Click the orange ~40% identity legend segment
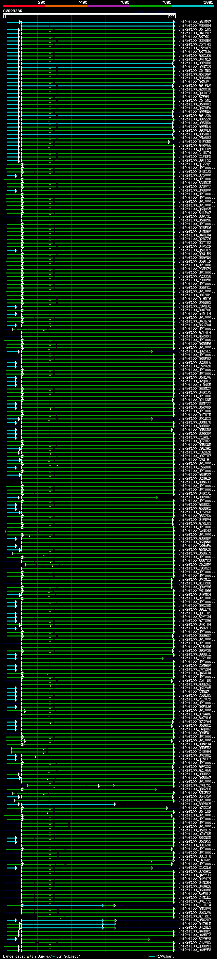Image resolution: width=217 pixels, height=959 pixels. (66, 6)
